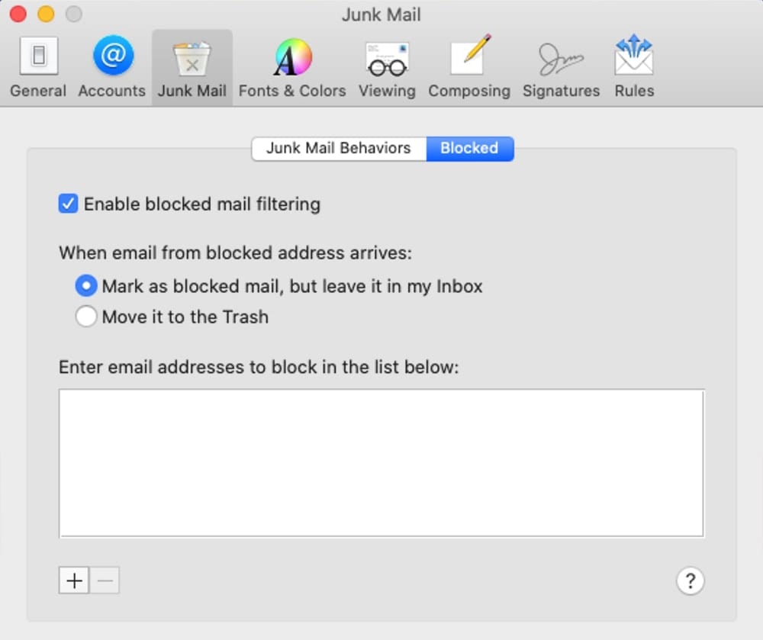This screenshot has width=763, height=640.
Task: Select the Blocked tab
Action: tap(469, 148)
